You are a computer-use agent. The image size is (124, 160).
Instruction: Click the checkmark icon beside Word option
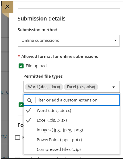click(x=28, y=110)
